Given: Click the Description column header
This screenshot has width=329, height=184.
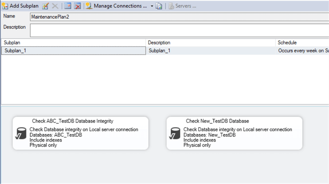Looking at the screenshot, I should tap(211, 42).
